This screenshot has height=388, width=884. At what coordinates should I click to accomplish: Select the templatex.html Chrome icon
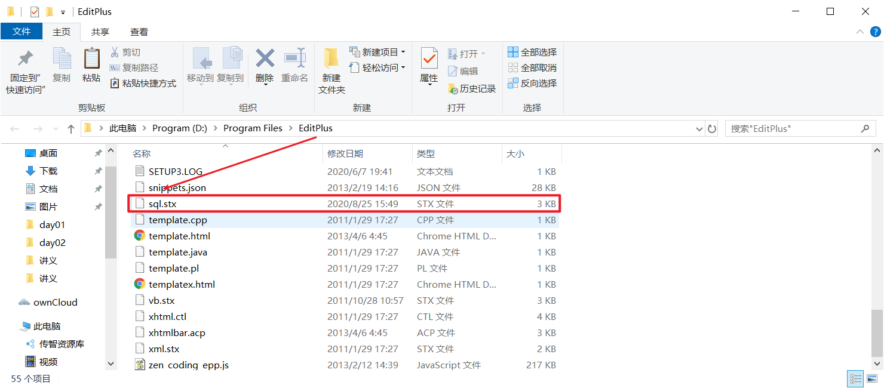[140, 284]
